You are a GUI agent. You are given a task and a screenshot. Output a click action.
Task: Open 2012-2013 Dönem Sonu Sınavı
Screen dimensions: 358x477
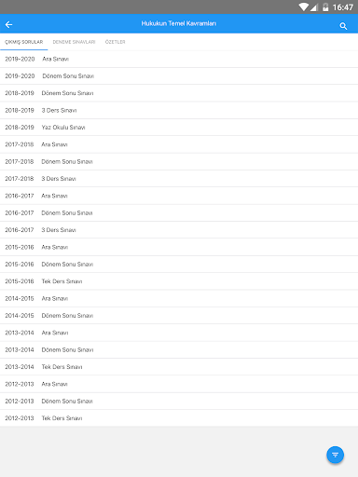(x=179, y=401)
